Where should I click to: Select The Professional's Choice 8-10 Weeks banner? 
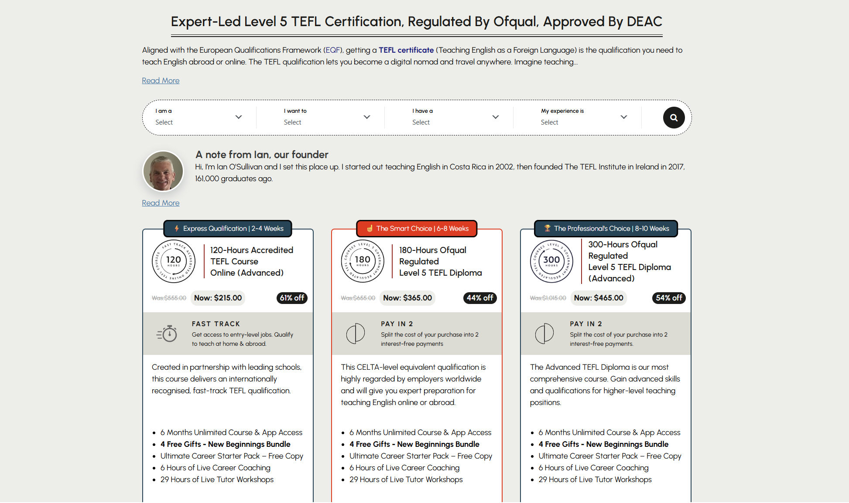point(606,228)
